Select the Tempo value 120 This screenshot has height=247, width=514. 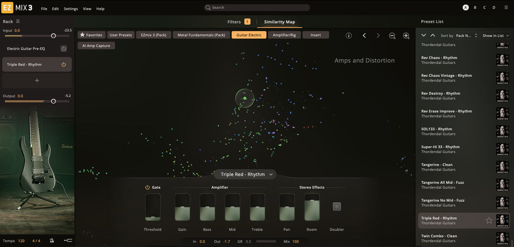coord(21,241)
